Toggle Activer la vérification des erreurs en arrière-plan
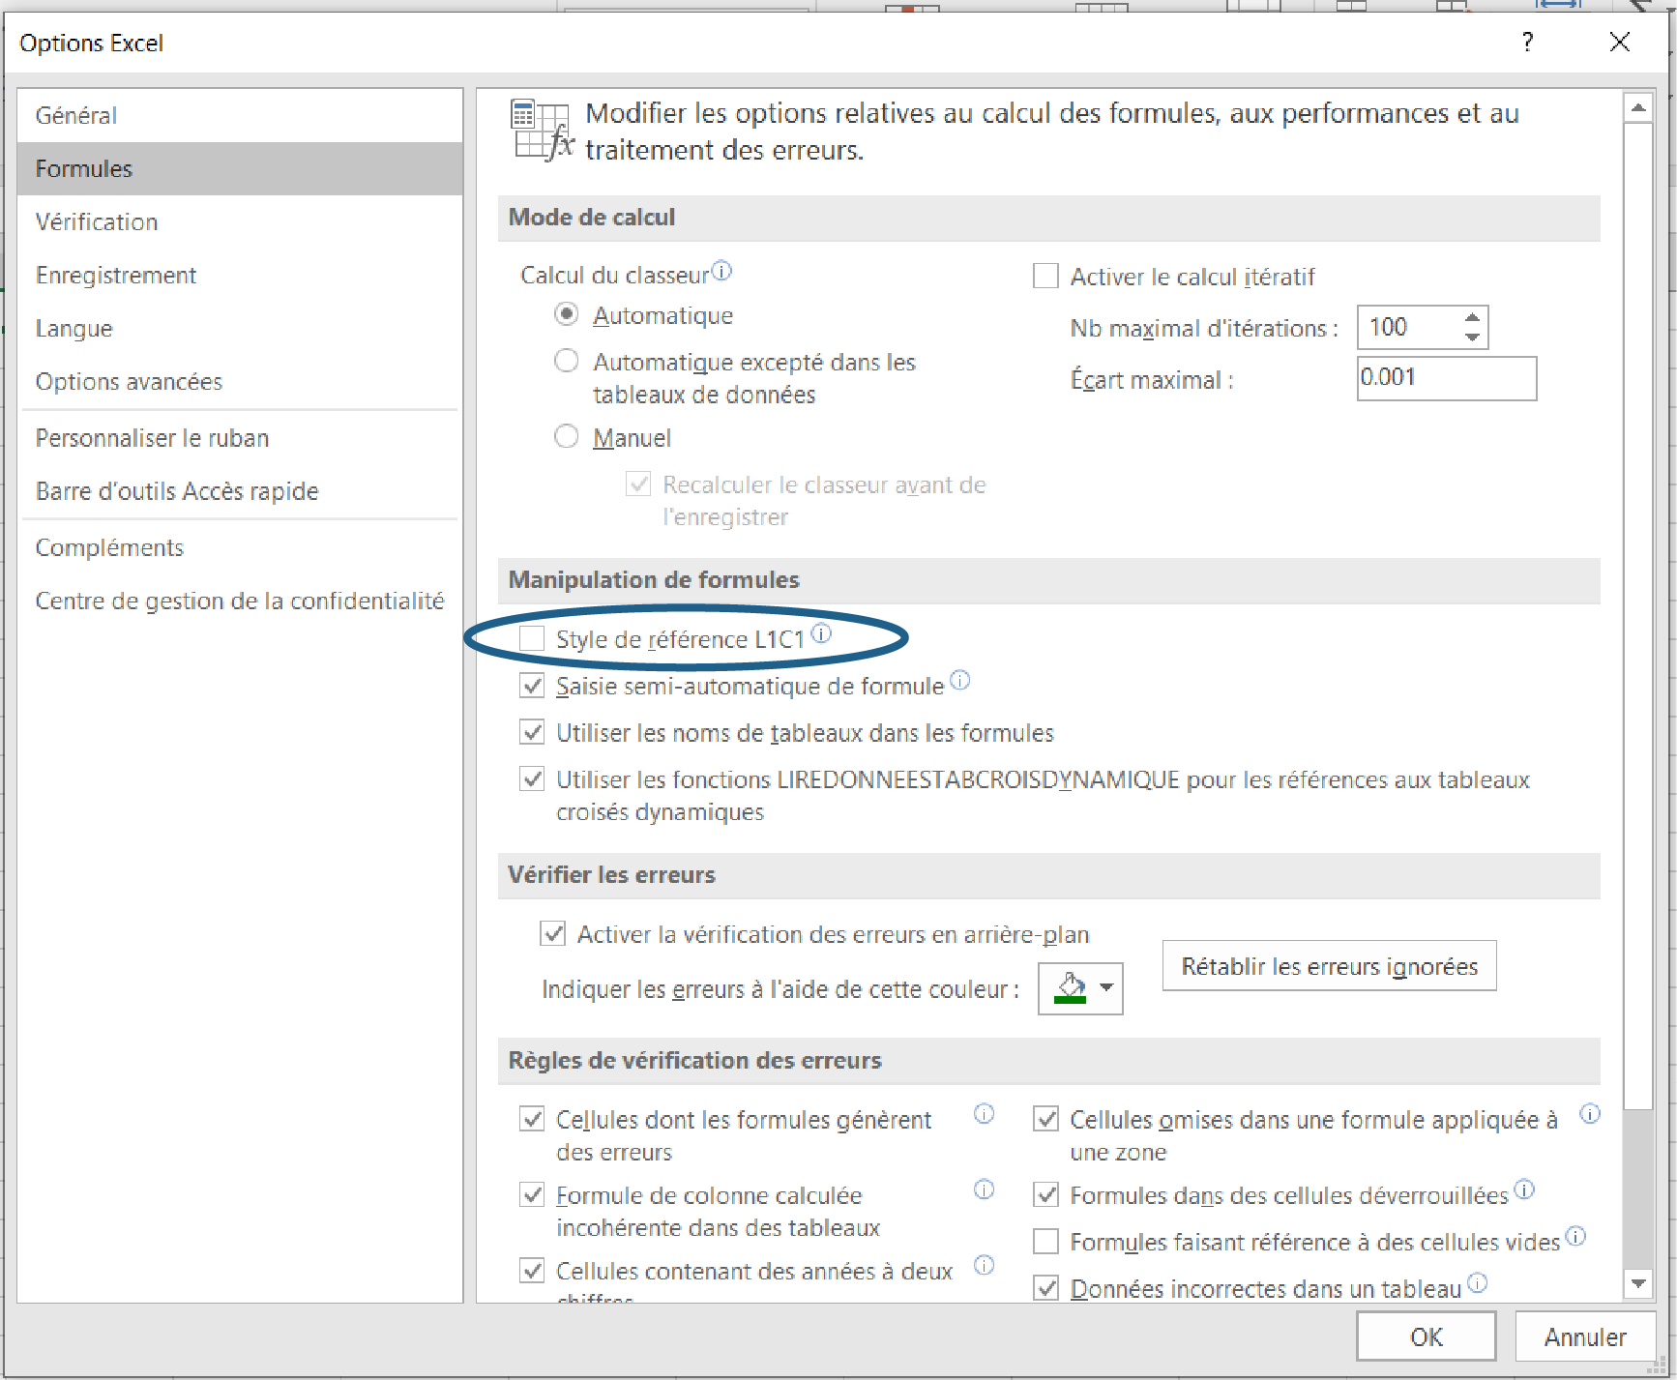1677x1380 pixels. [553, 933]
